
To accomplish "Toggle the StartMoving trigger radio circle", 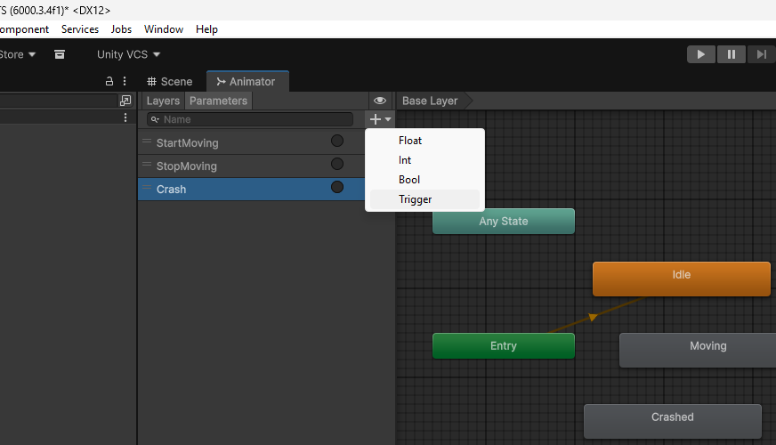I will [x=337, y=142].
